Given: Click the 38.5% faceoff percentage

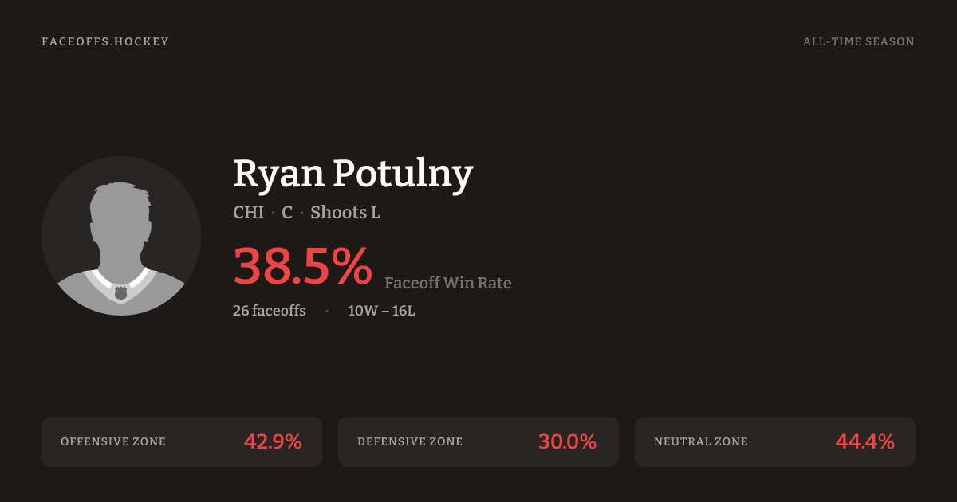Looking at the screenshot, I should point(302,266).
